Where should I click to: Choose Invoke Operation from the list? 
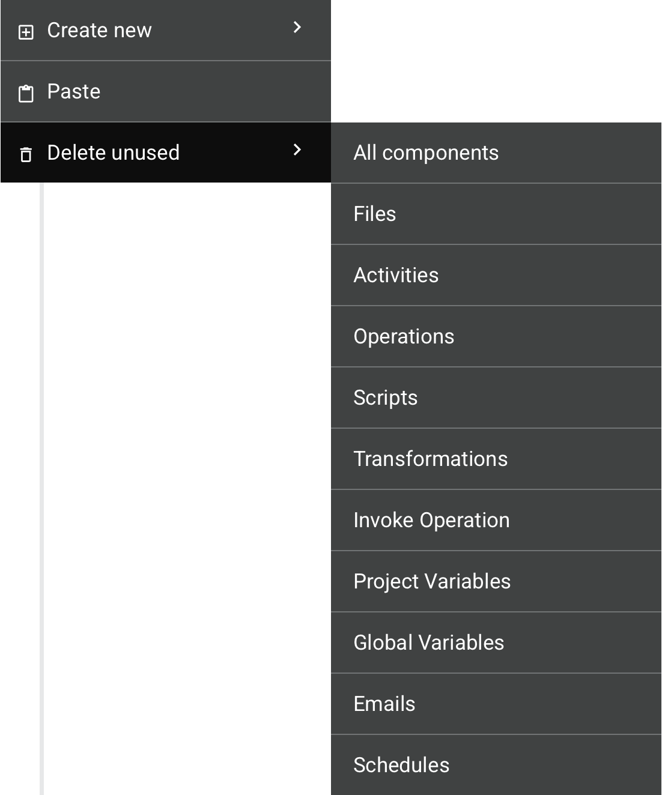431,521
